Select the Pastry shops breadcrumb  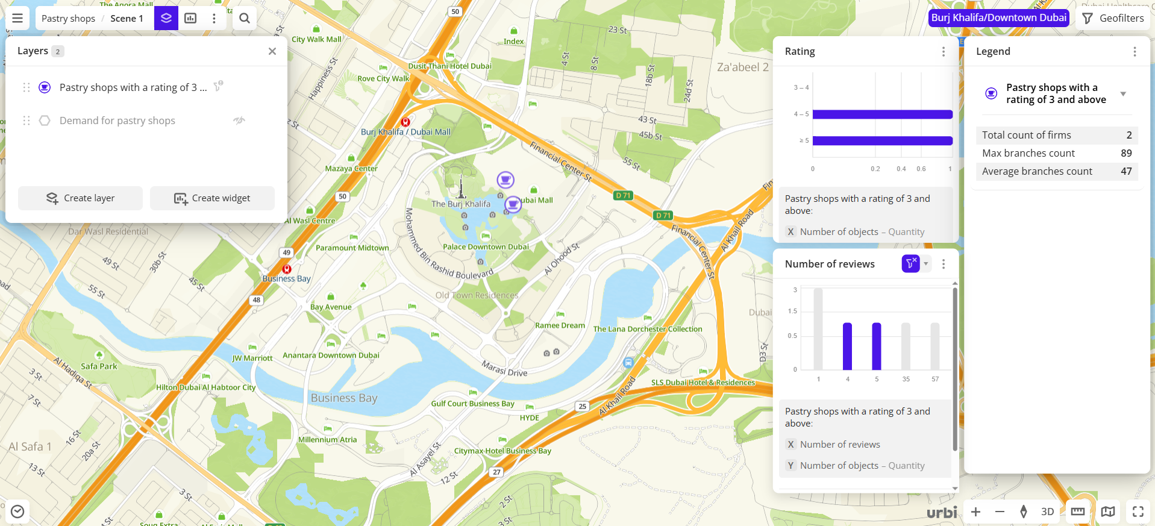click(68, 18)
